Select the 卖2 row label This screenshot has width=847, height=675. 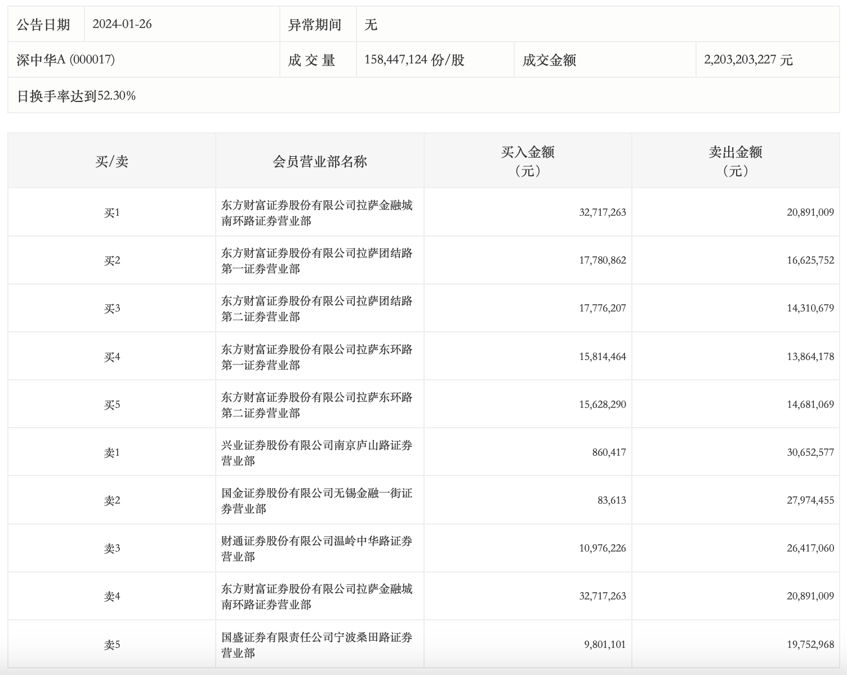[x=112, y=500]
